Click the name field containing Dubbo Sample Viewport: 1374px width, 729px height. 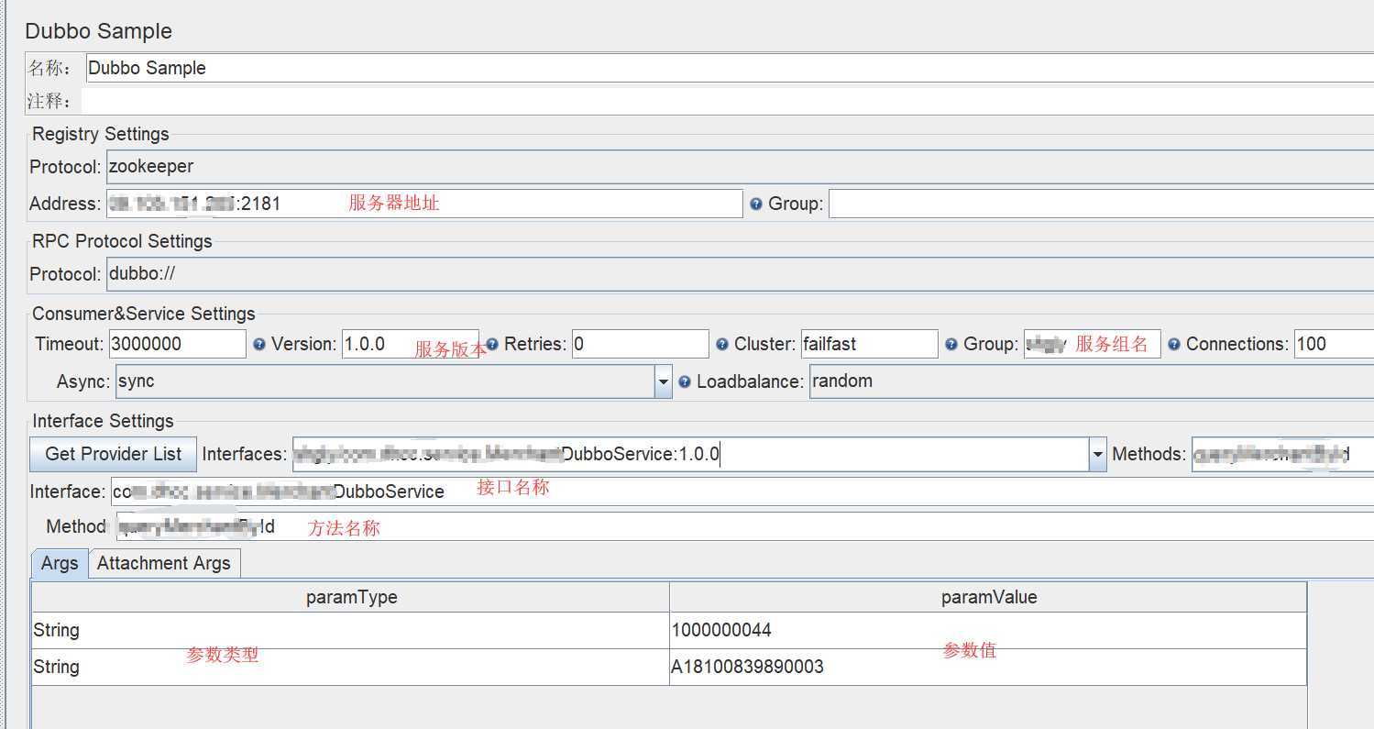pyautogui.click(x=730, y=68)
